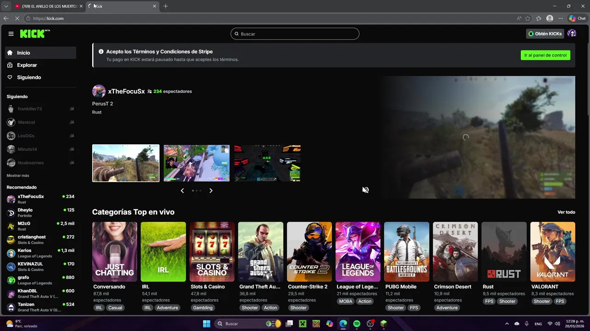Screen dimensions: 590x331
Task: Open Tanizen recommended channel
Action: click(41, 307)
